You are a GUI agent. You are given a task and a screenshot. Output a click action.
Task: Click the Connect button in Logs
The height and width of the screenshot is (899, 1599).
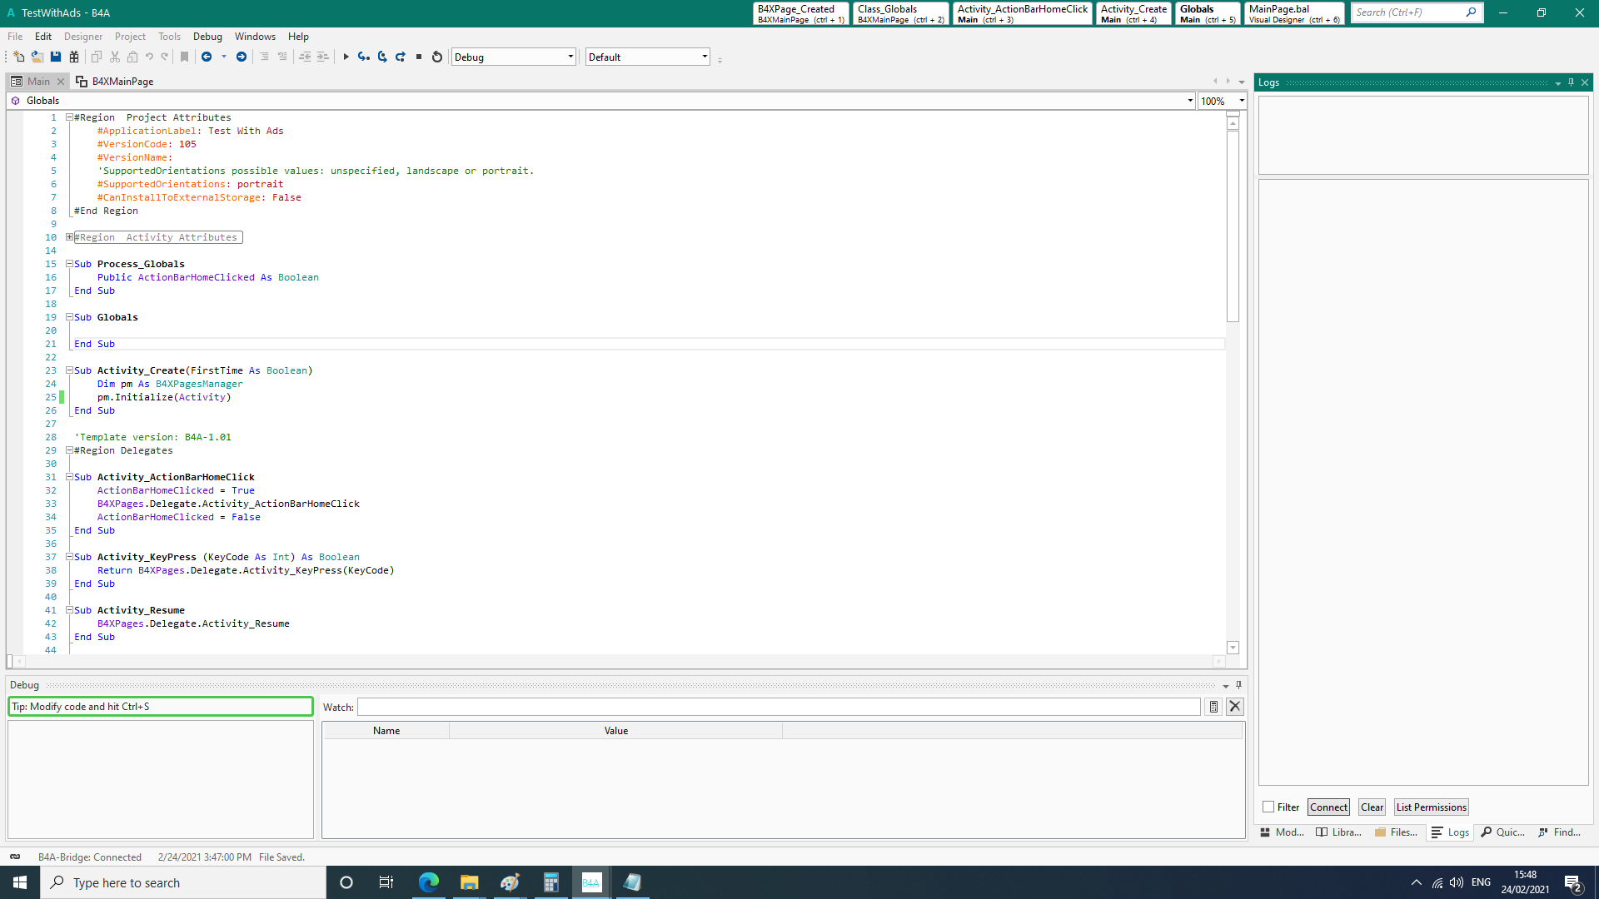click(x=1328, y=807)
